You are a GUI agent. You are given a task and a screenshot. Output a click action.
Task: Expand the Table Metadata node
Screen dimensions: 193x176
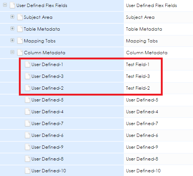point(12,28)
